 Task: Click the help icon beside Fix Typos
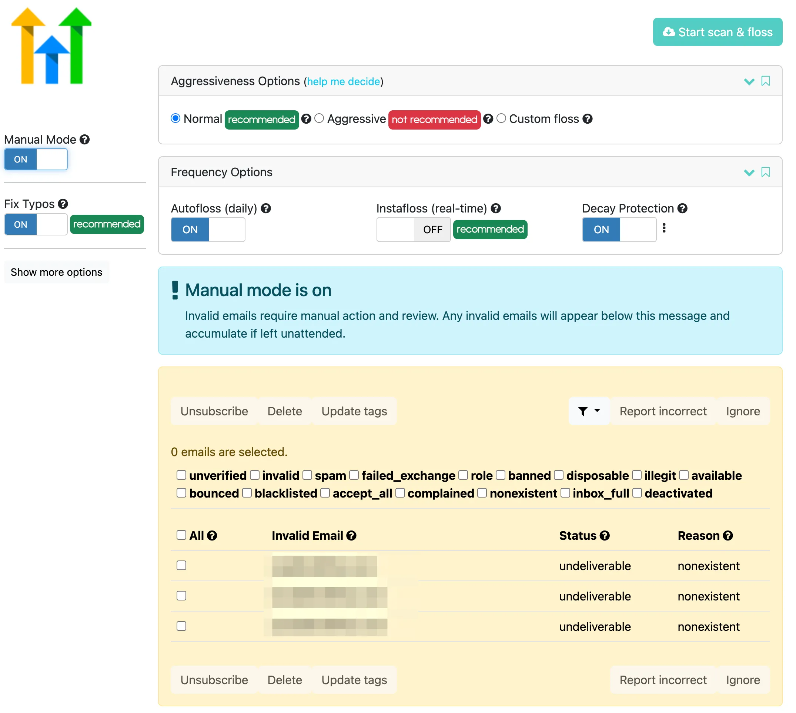pos(63,204)
